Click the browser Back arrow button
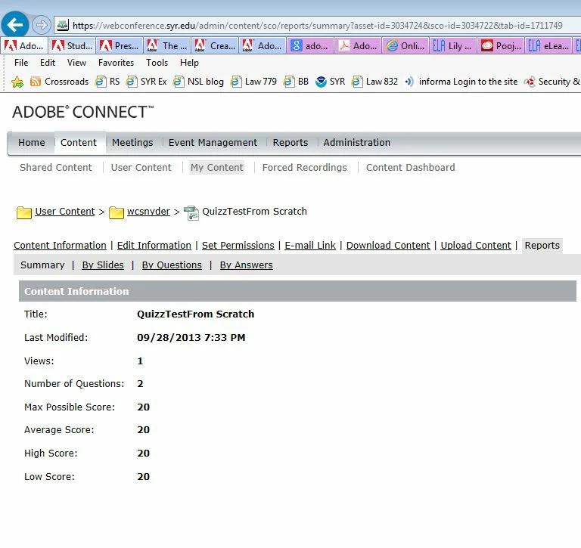Viewport: 581px width, 548px height. (x=15, y=25)
